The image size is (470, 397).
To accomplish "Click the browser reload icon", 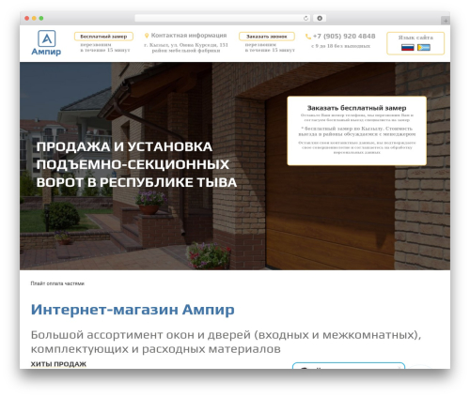I will click(305, 19).
